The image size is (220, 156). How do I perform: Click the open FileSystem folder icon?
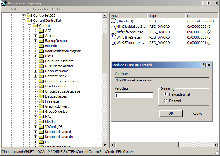coord(41,101)
